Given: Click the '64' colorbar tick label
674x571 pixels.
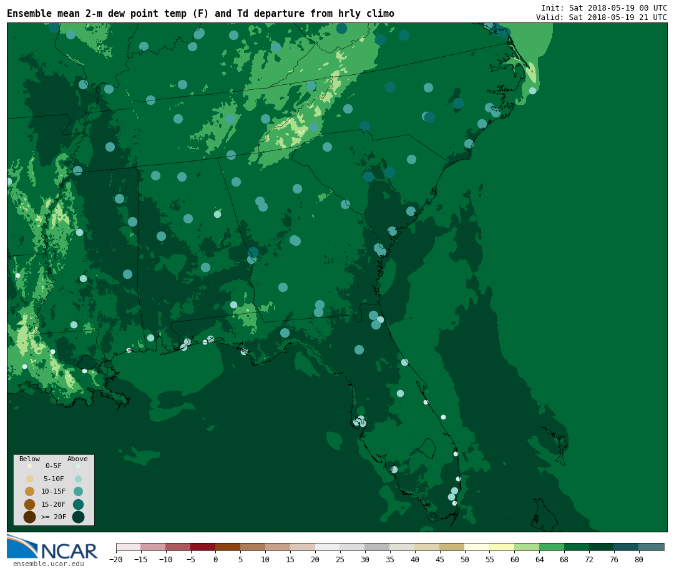Looking at the screenshot, I should click(539, 559).
